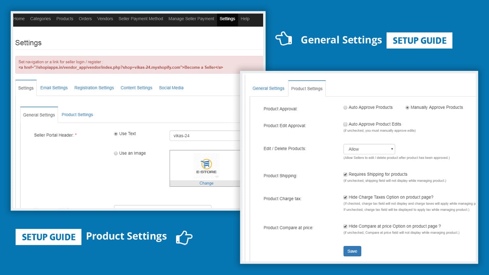Open Help in the navigation bar
Screen dimensions: 489x275
pyautogui.click(x=245, y=19)
